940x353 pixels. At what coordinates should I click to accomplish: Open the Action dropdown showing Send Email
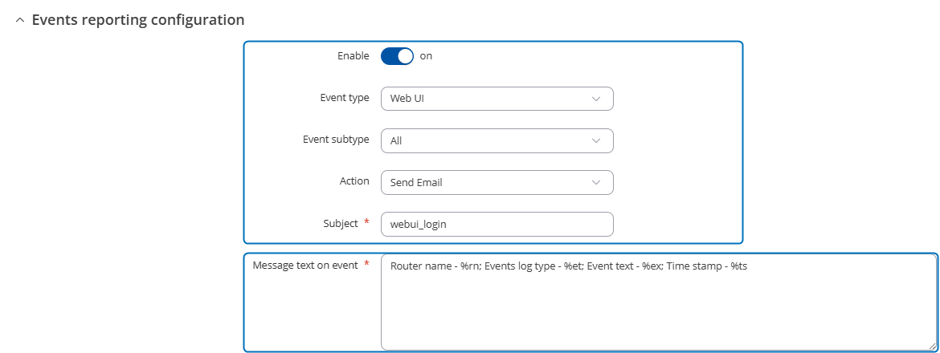(x=497, y=182)
